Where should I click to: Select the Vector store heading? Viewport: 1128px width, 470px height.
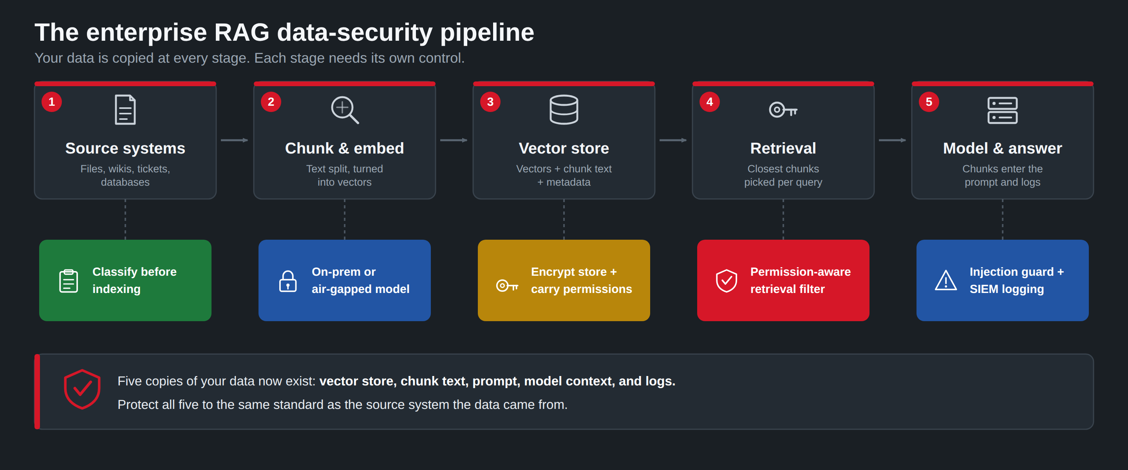(564, 148)
